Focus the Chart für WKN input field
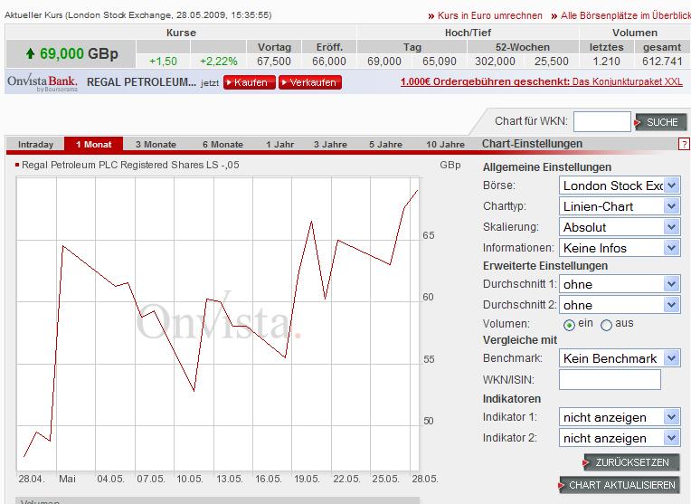Image resolution: width=691 pixels, height=504 pixels. coord(602,121)
